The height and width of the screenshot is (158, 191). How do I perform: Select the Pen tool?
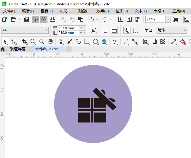coord(61,41)
